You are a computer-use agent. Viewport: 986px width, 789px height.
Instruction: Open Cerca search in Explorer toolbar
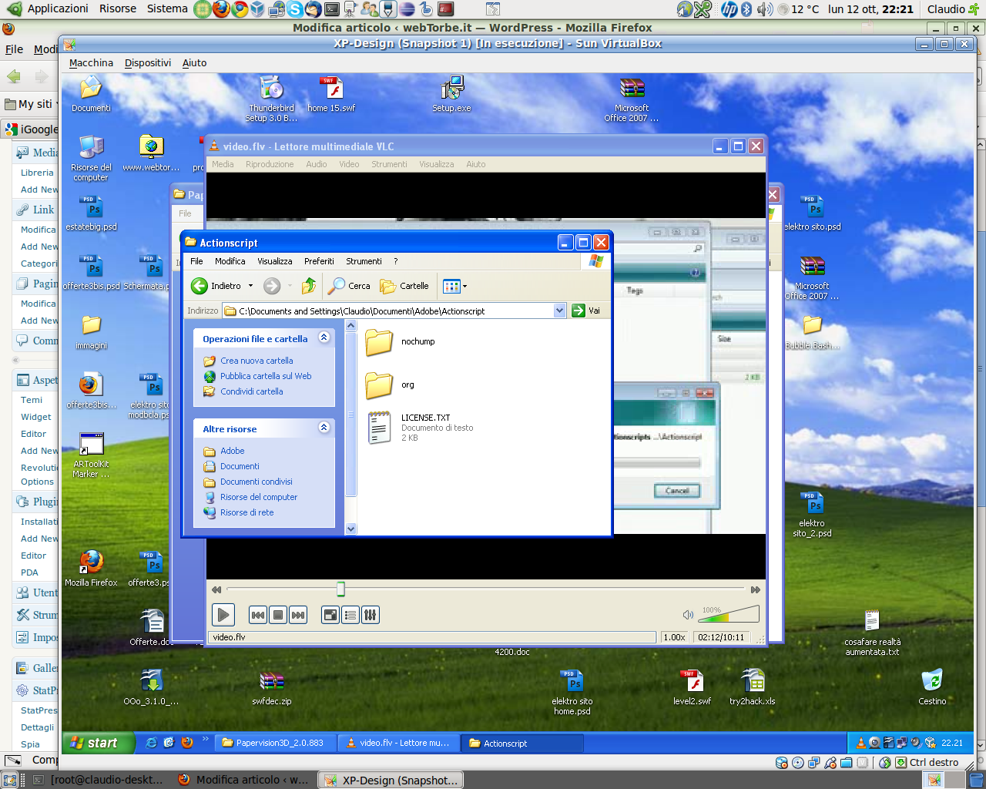(x=349, y=286)
